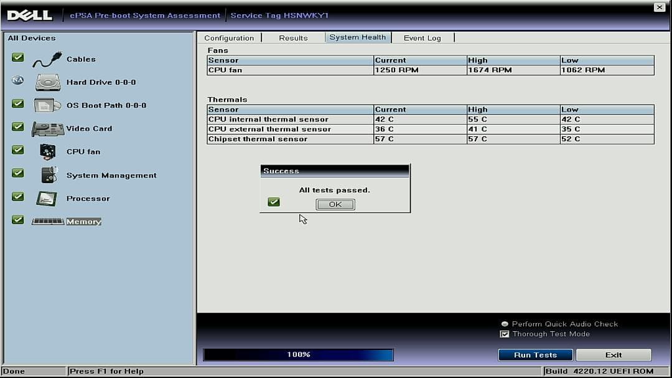Click the CPU fan row in Fans table
This screenshot has width=672, height=378.
(430, 70)
